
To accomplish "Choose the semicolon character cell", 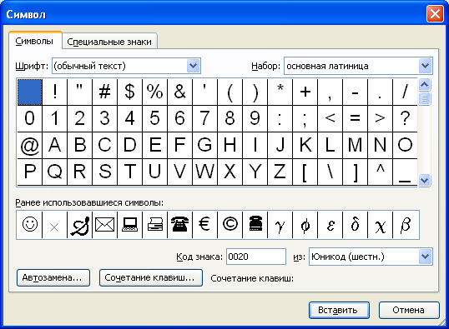I will 305,118.
